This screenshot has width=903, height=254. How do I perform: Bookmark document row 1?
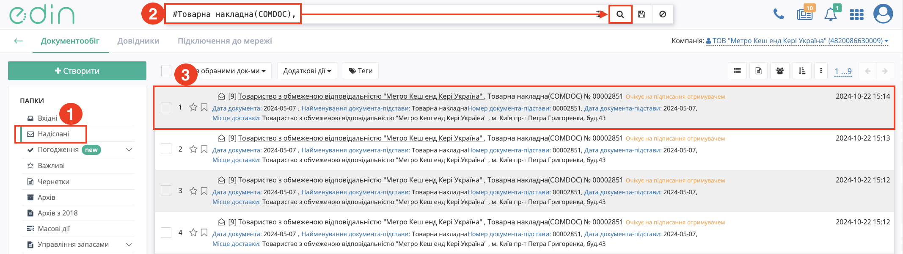click(204, 107)
